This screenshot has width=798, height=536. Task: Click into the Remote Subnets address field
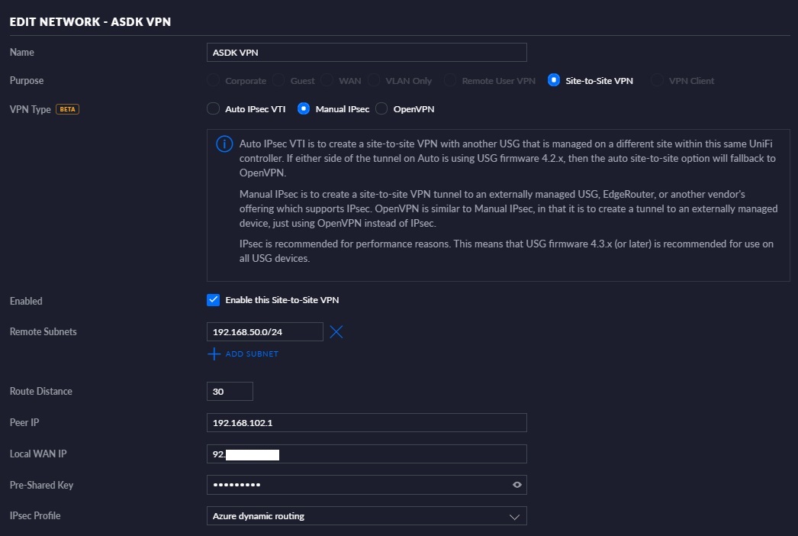(265, 331)
